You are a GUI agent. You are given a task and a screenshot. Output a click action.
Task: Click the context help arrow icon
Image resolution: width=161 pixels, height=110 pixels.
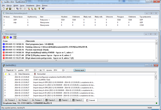point(43,9)
